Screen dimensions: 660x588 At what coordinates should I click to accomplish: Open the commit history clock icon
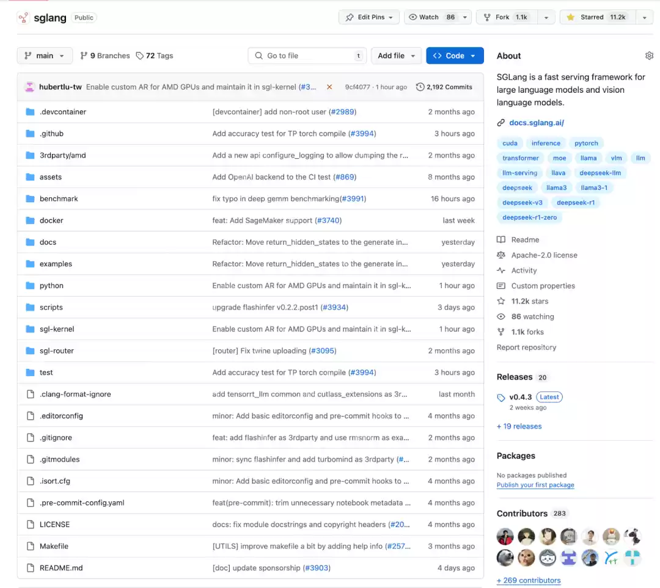coord(420,87)
